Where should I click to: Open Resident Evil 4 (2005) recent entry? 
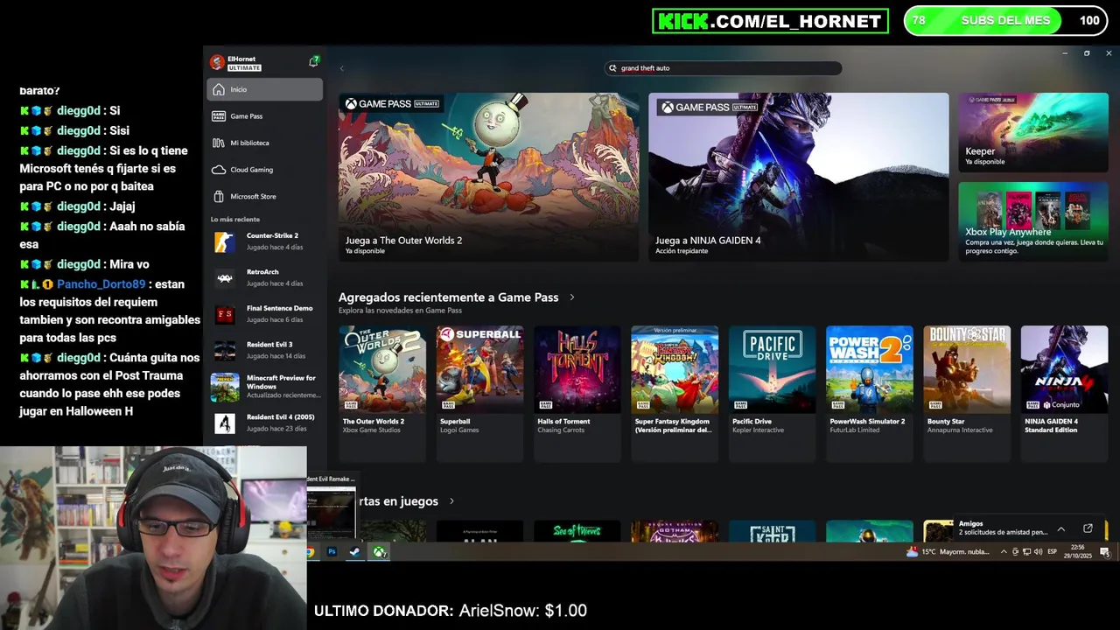(265, 423)
